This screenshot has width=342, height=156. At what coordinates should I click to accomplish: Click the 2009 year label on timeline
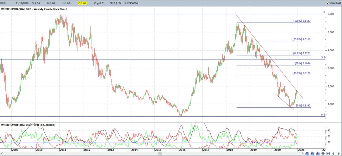click(x=15, y=150)
